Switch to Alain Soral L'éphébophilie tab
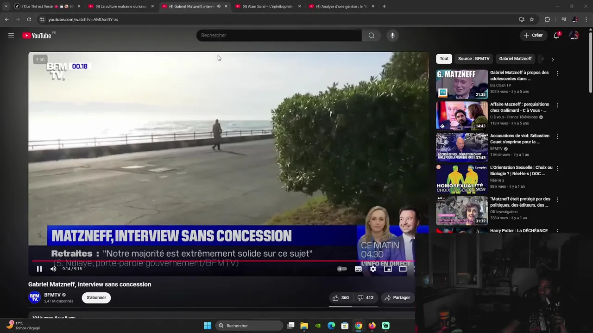 click(268, 6)
